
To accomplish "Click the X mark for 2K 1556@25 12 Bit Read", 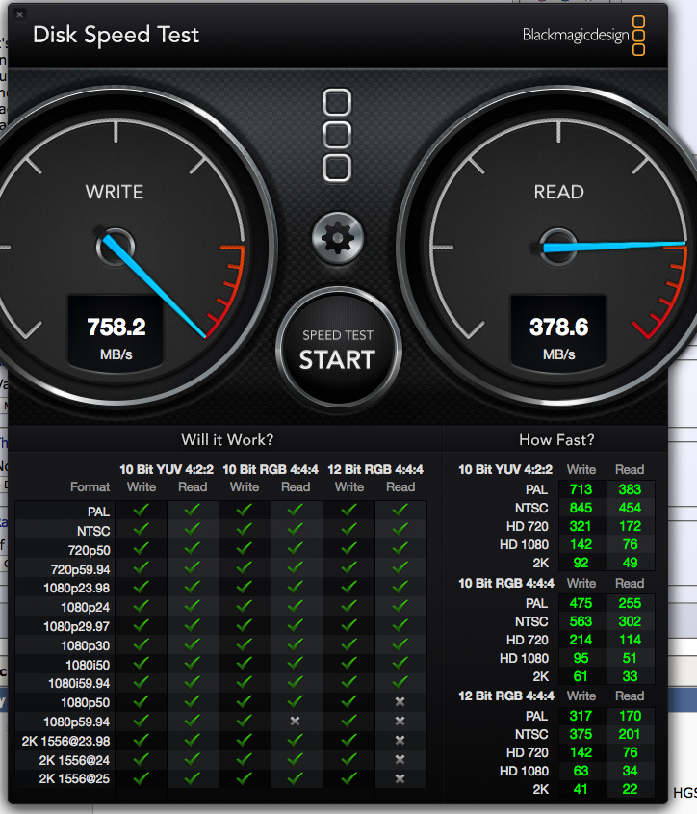I will [400, 778].
